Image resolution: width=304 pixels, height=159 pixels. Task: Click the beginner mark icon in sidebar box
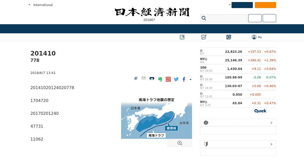point(206,144)
